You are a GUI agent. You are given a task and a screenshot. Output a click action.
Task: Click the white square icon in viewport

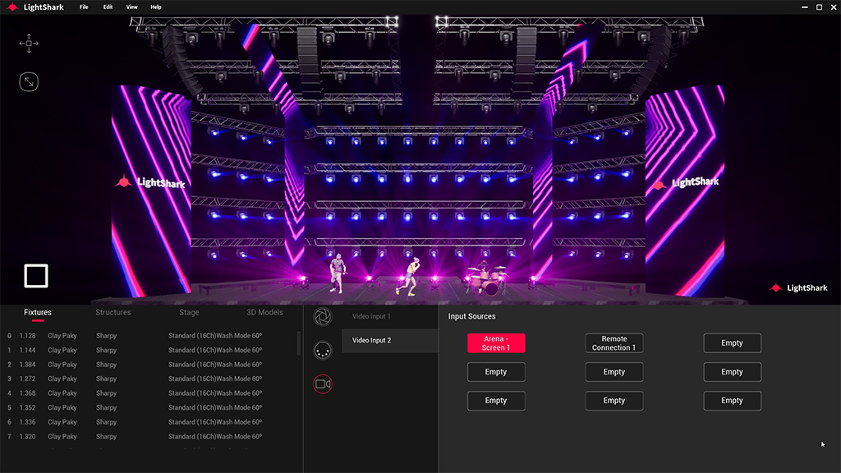(x=36, y=276)
